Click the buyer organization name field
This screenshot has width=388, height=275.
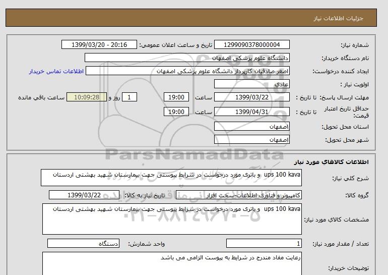point(187,58)
